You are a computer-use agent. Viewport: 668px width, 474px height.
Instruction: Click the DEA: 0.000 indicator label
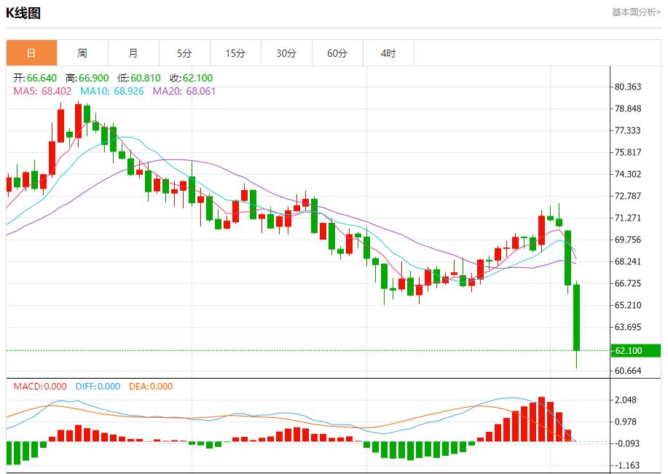click(151, 387)
